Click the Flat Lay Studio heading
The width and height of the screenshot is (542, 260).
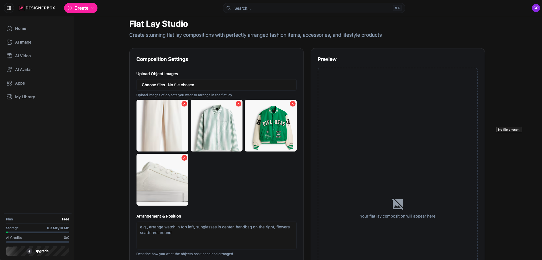[x=158, y=24]
